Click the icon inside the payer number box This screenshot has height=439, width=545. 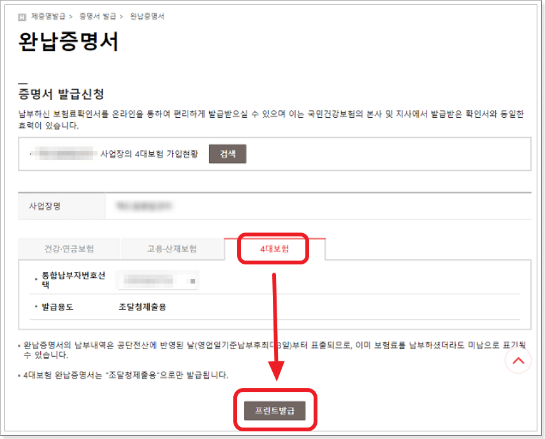click(x=193, y=280)
